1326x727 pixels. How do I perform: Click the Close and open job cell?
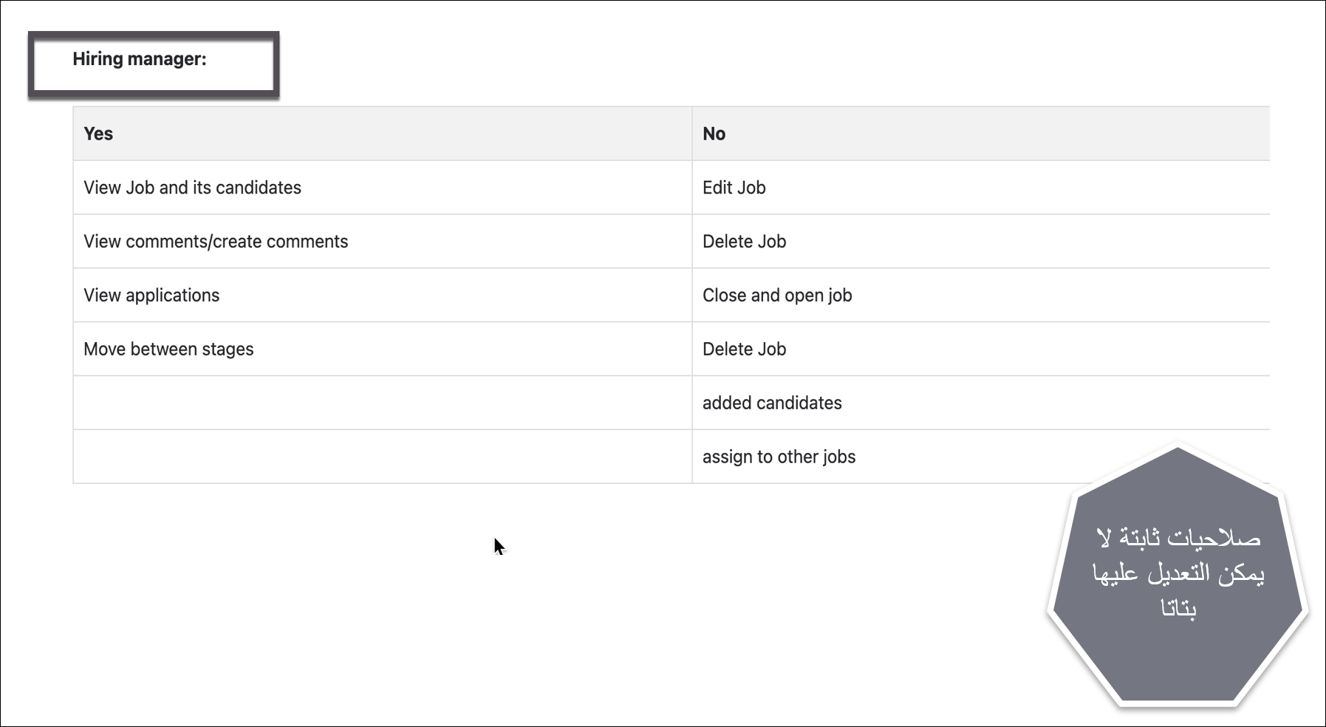pyautogui.click(x=777, y=296)
